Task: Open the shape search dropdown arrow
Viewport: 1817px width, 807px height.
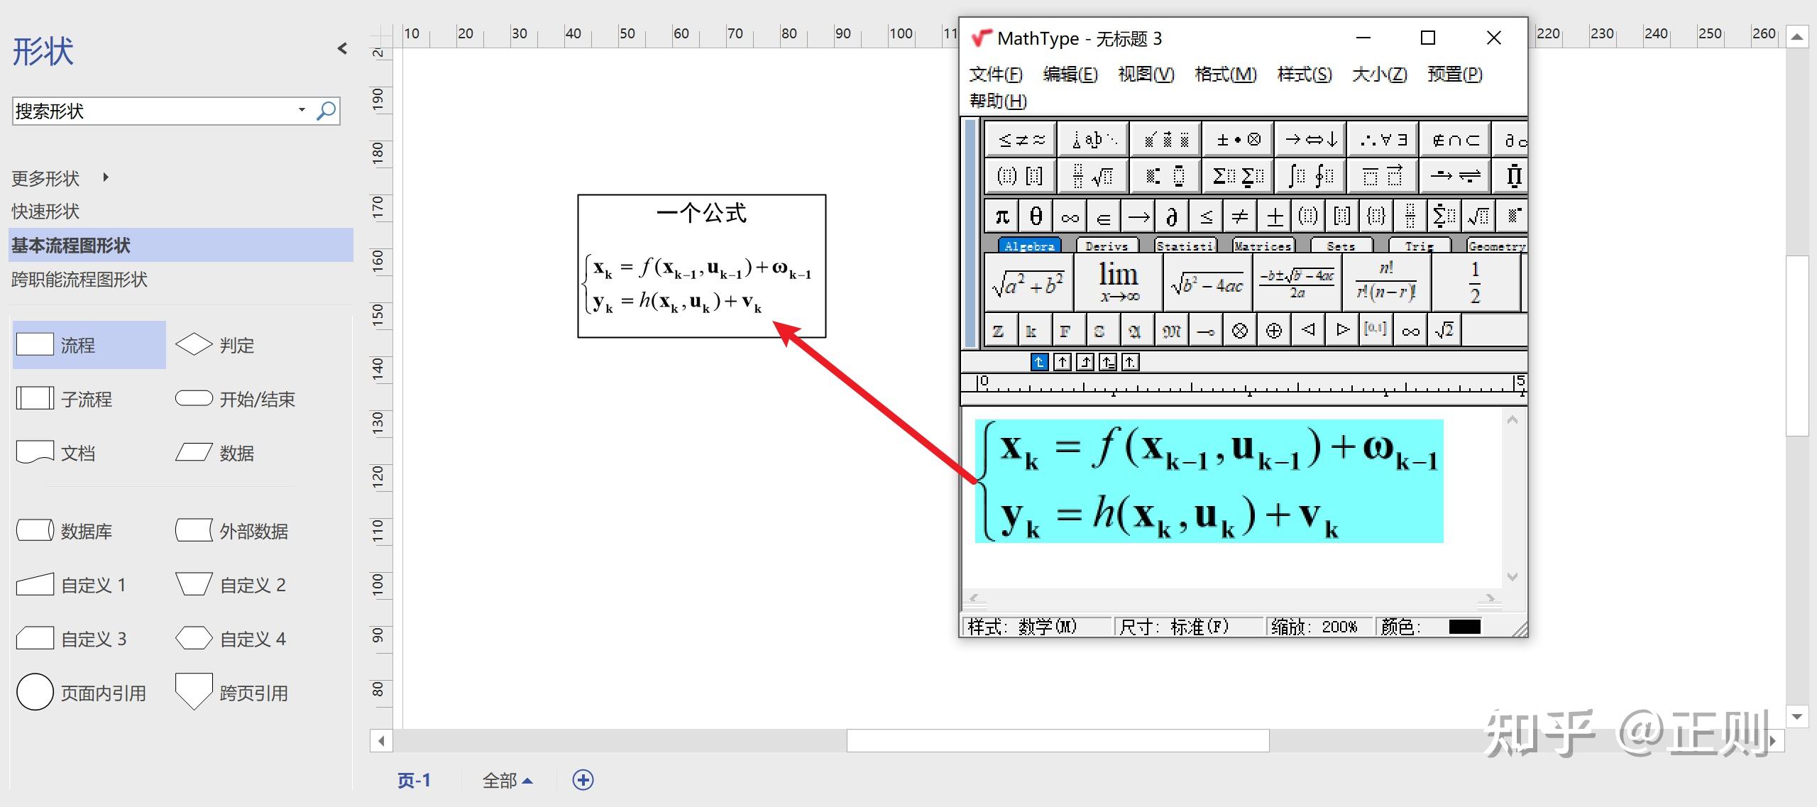Action: [301, 111]
